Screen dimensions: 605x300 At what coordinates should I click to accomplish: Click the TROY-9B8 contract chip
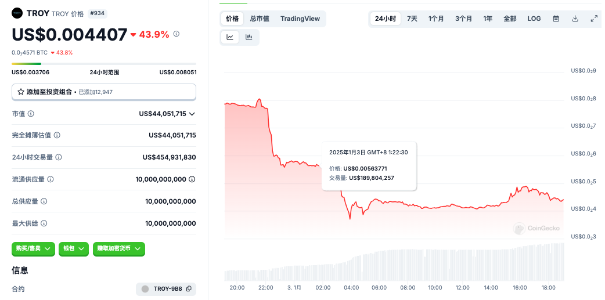click(x=166, y=289)
